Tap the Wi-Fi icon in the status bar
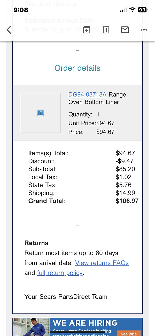 pyautogui.click(x=132, y=10)
